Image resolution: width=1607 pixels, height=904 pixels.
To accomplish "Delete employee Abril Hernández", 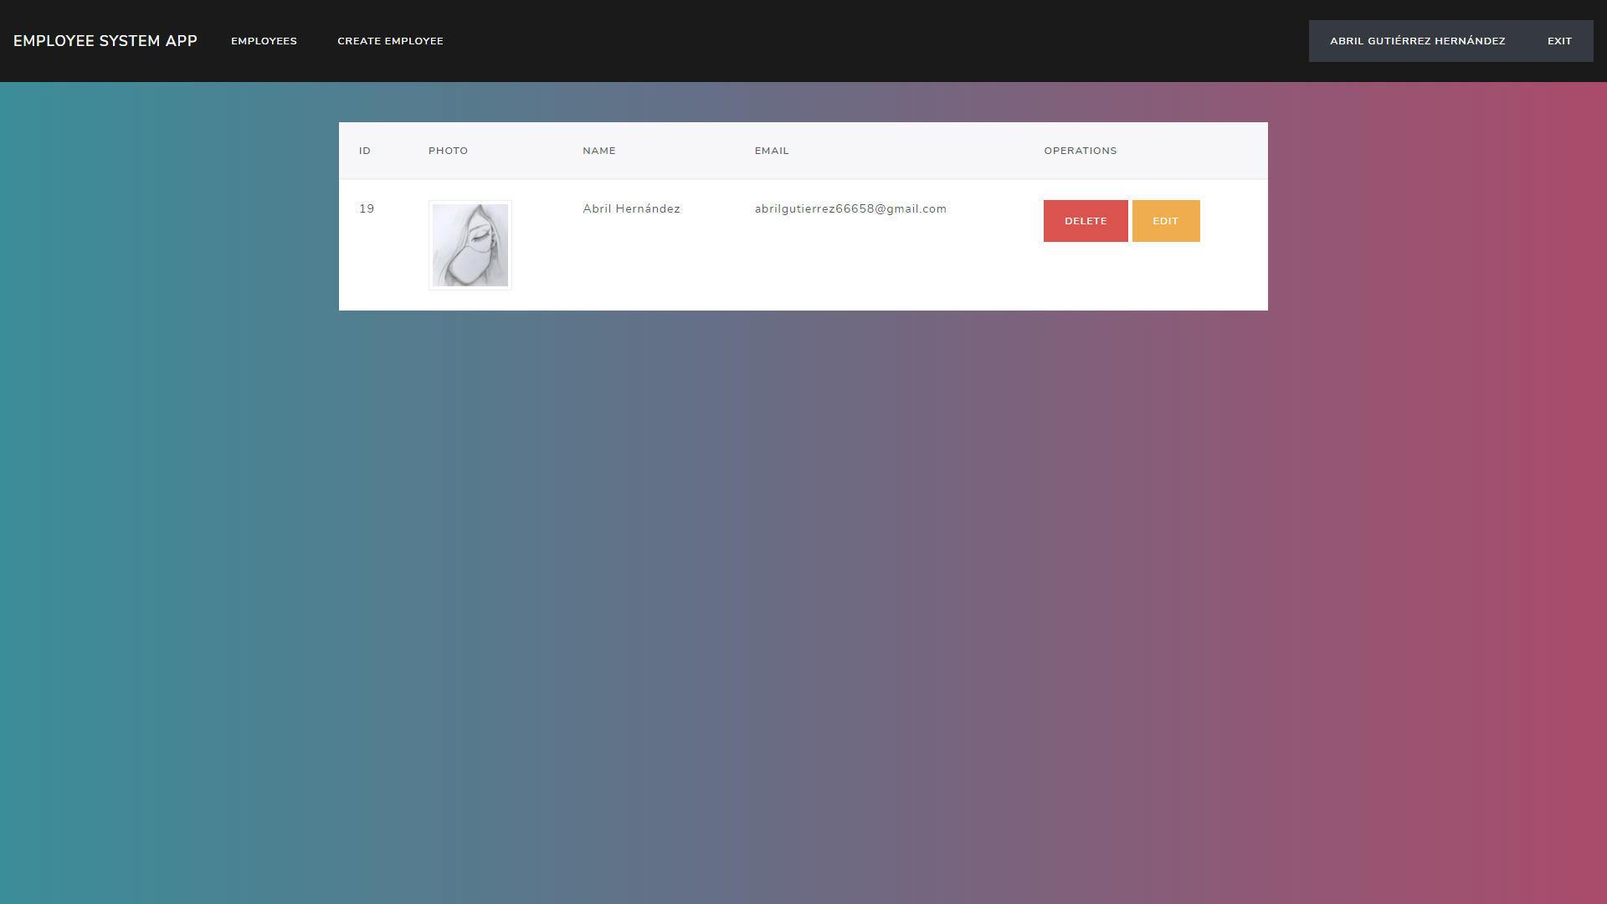I will 1086,221.
